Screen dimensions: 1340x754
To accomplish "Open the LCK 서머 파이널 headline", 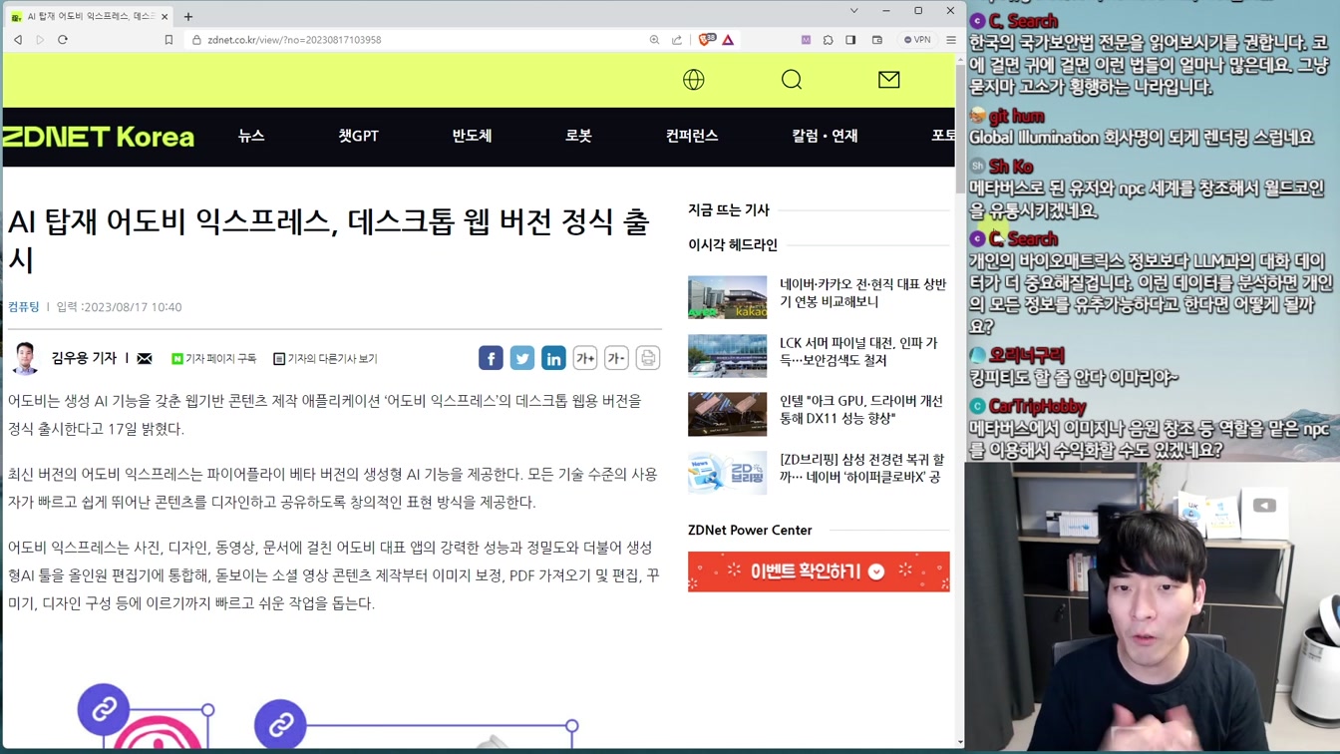I will (x=858, y=351).
